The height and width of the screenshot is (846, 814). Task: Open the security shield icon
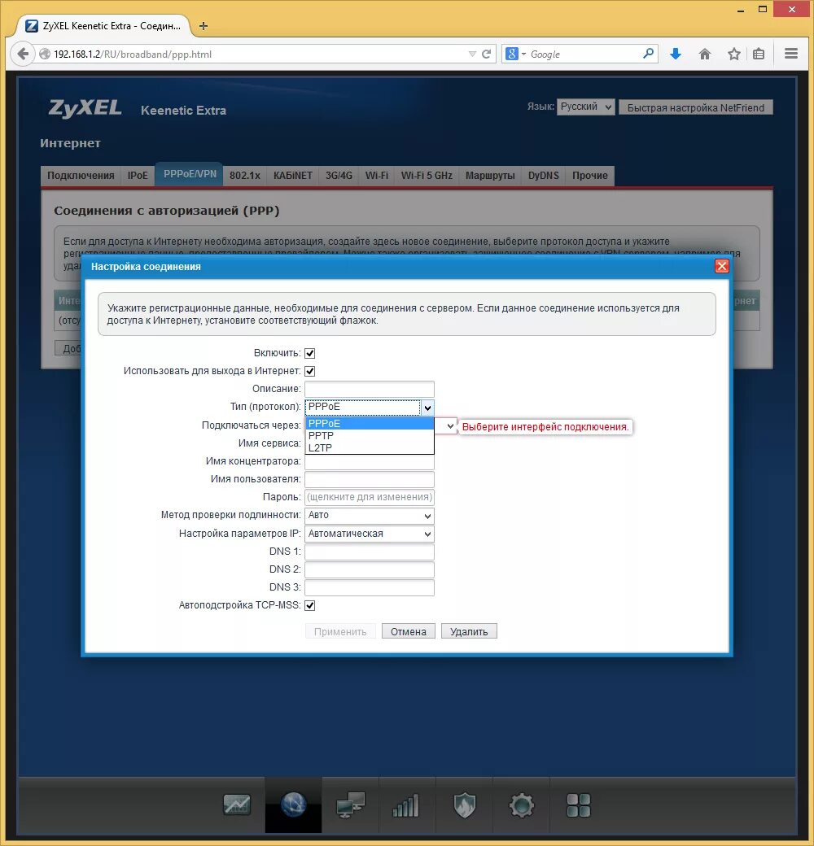tap(464, 805)
